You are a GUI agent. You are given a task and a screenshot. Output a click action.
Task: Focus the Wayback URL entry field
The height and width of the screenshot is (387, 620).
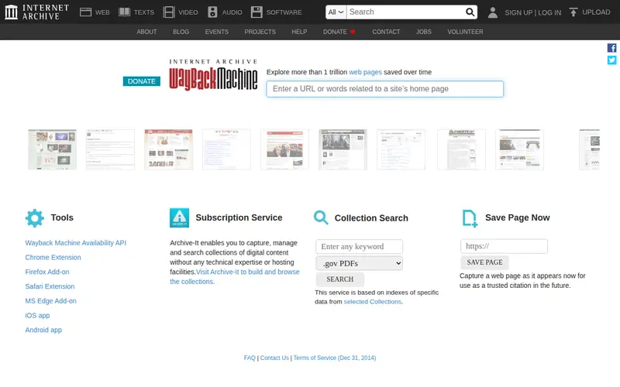(384, 89)
